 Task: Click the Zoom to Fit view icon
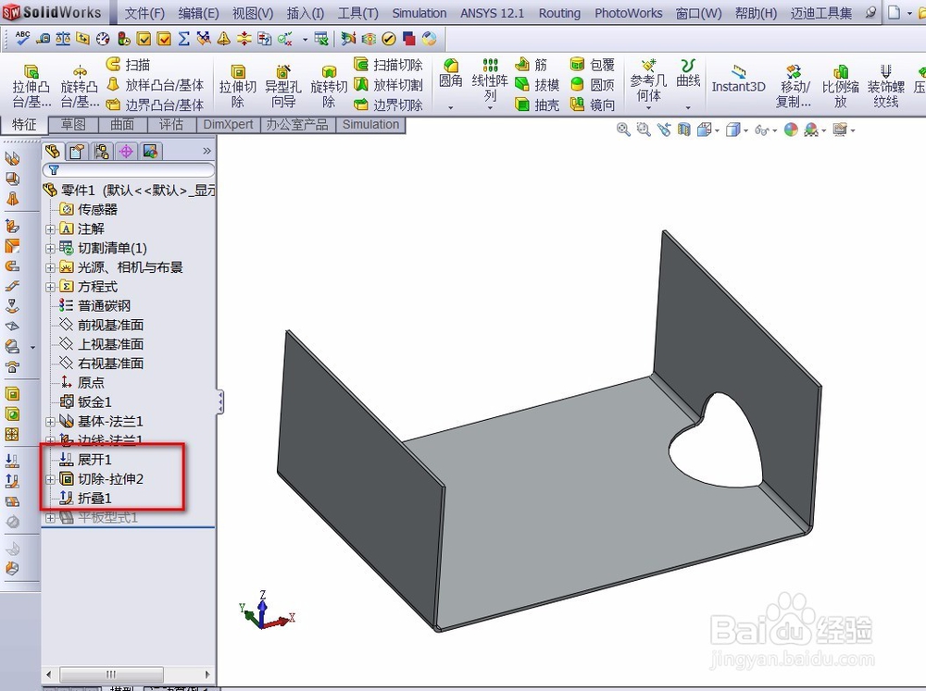(623, 130)
